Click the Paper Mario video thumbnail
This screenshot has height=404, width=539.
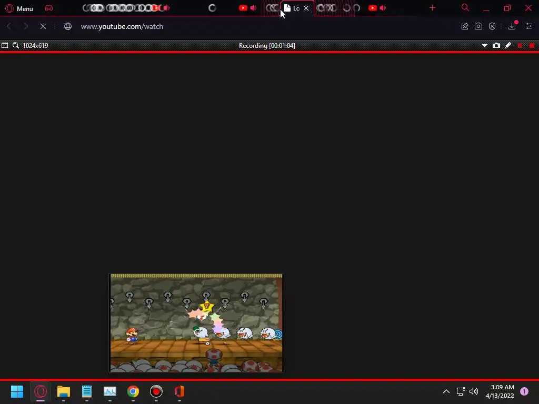pyautogui.click(x=196, y=323)
